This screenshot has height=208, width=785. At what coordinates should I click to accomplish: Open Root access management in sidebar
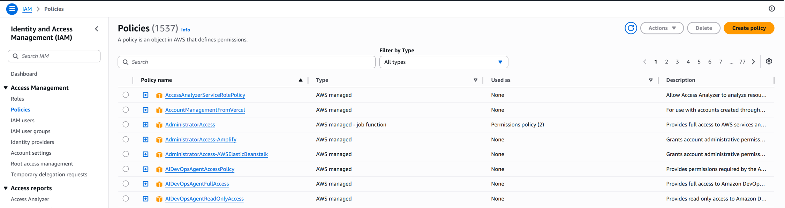click(x=42, y=164)
